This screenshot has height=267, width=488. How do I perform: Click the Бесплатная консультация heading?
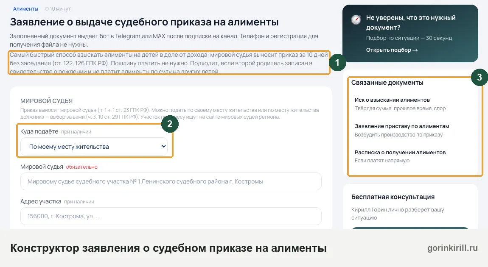(x=393, y=197)
